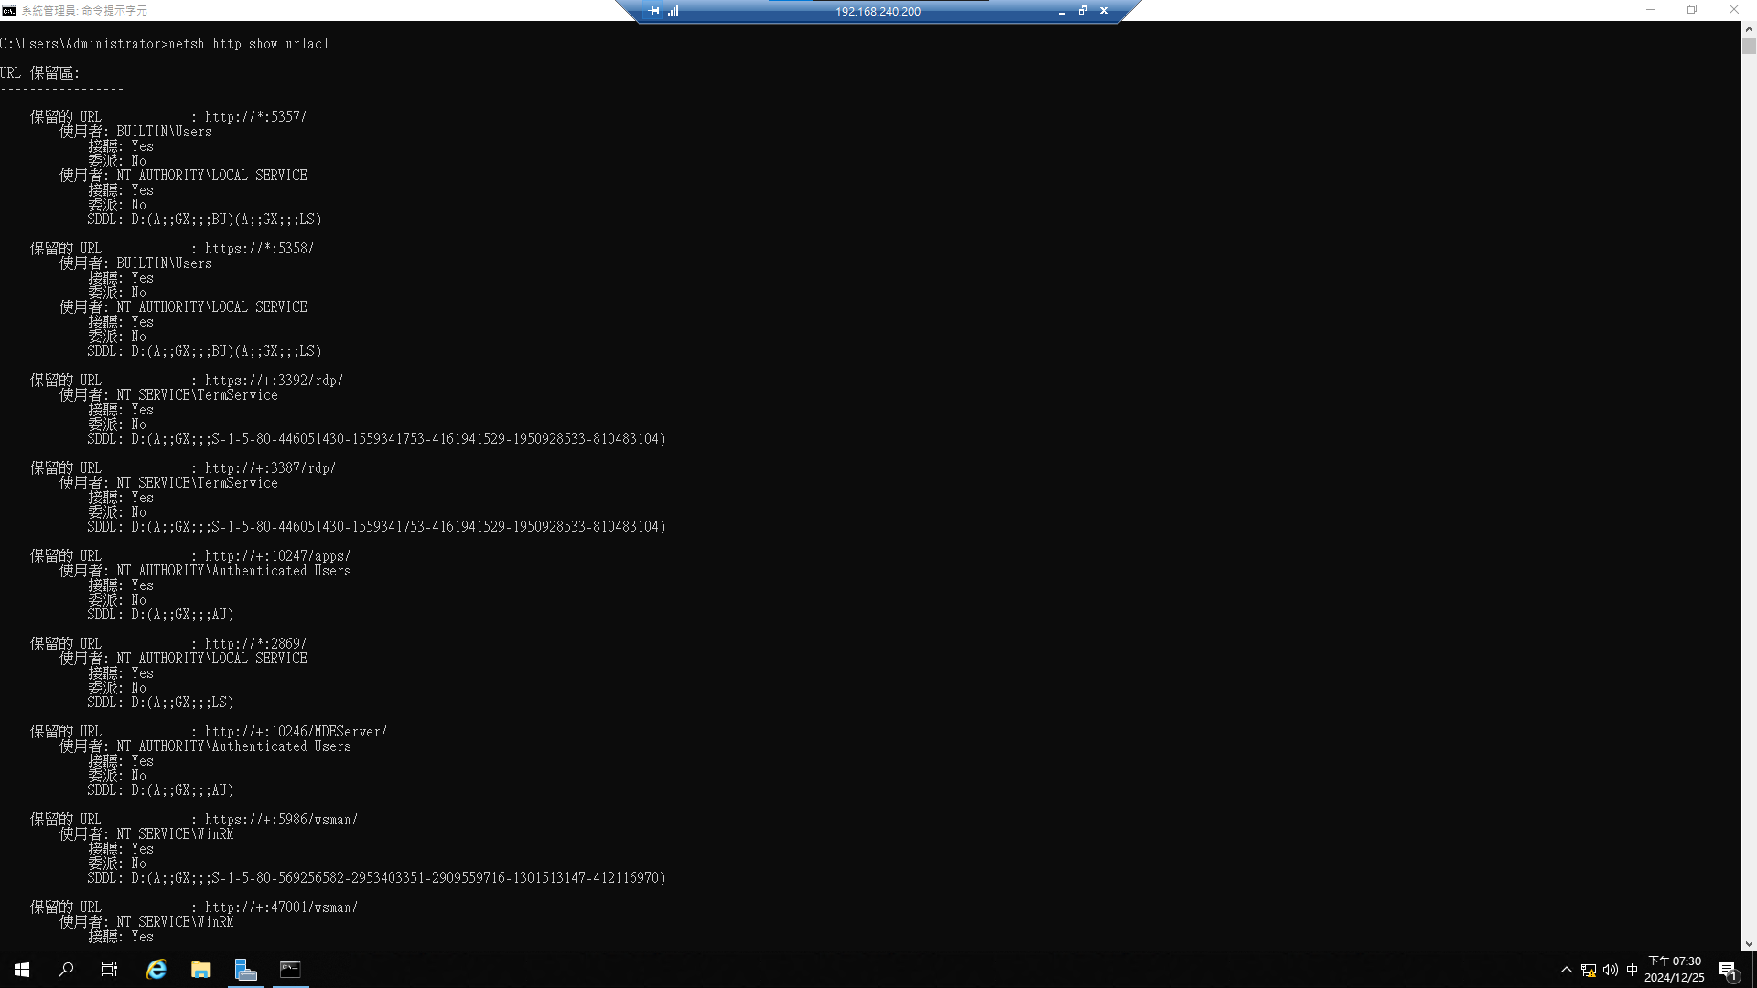Switch input method 中 indicator

[x=1632, y=970]
